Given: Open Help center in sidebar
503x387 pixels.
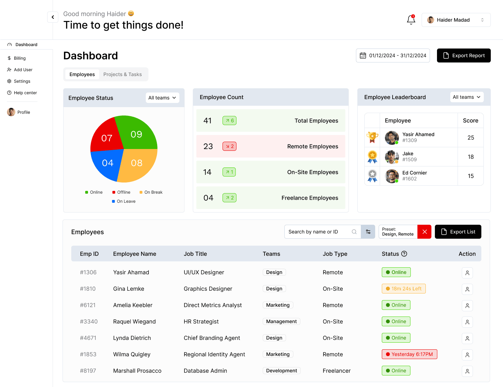Looking at the screenshot, I should (x=25, y=93).
